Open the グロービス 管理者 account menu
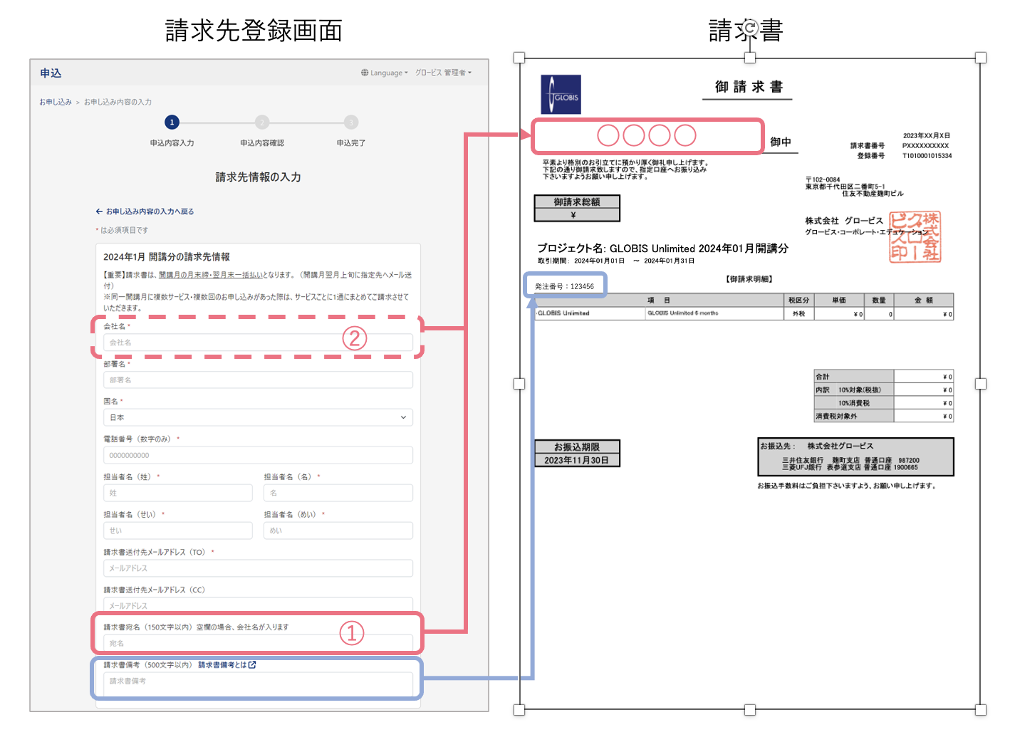This screenshot has height=742, width=1010. pos(443,73)
